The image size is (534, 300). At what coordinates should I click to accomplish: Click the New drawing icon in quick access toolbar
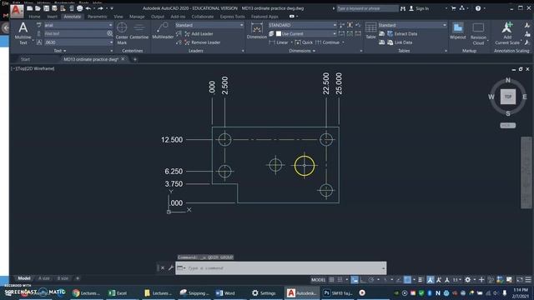[30, 8]
